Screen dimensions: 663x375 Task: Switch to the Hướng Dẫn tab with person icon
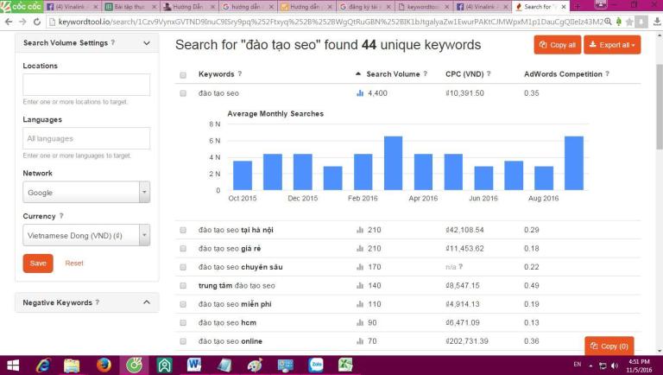[x=188, y=6]
